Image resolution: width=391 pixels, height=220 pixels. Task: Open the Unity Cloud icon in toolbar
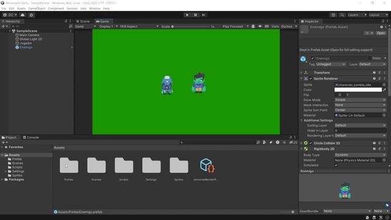23,15
